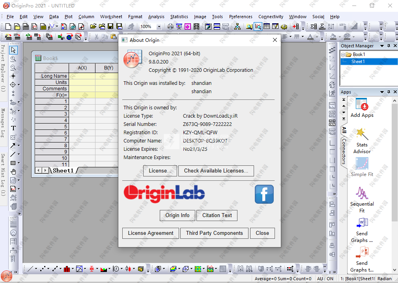The width and height of the screenshot is (398, 283).
Task: Select the Zoom In tool
Action: (13, 59)
